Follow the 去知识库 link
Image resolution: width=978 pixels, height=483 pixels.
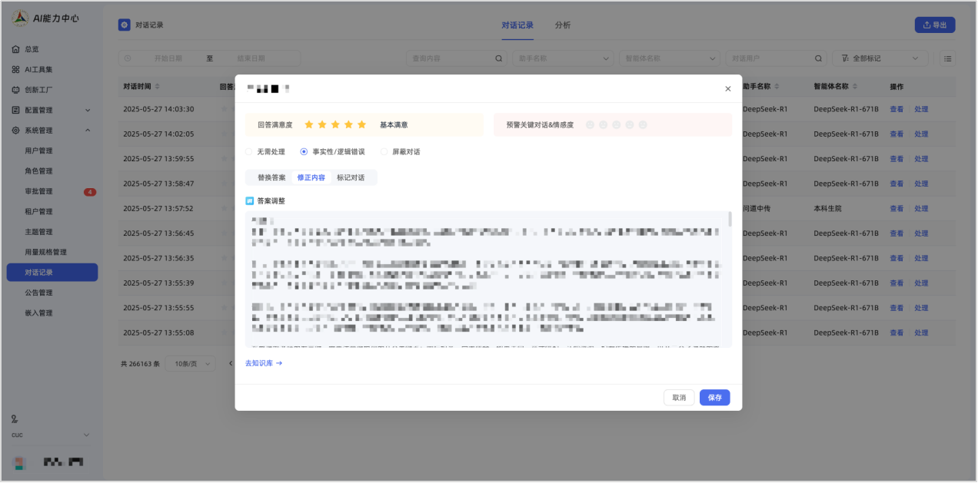coord(264,363)
